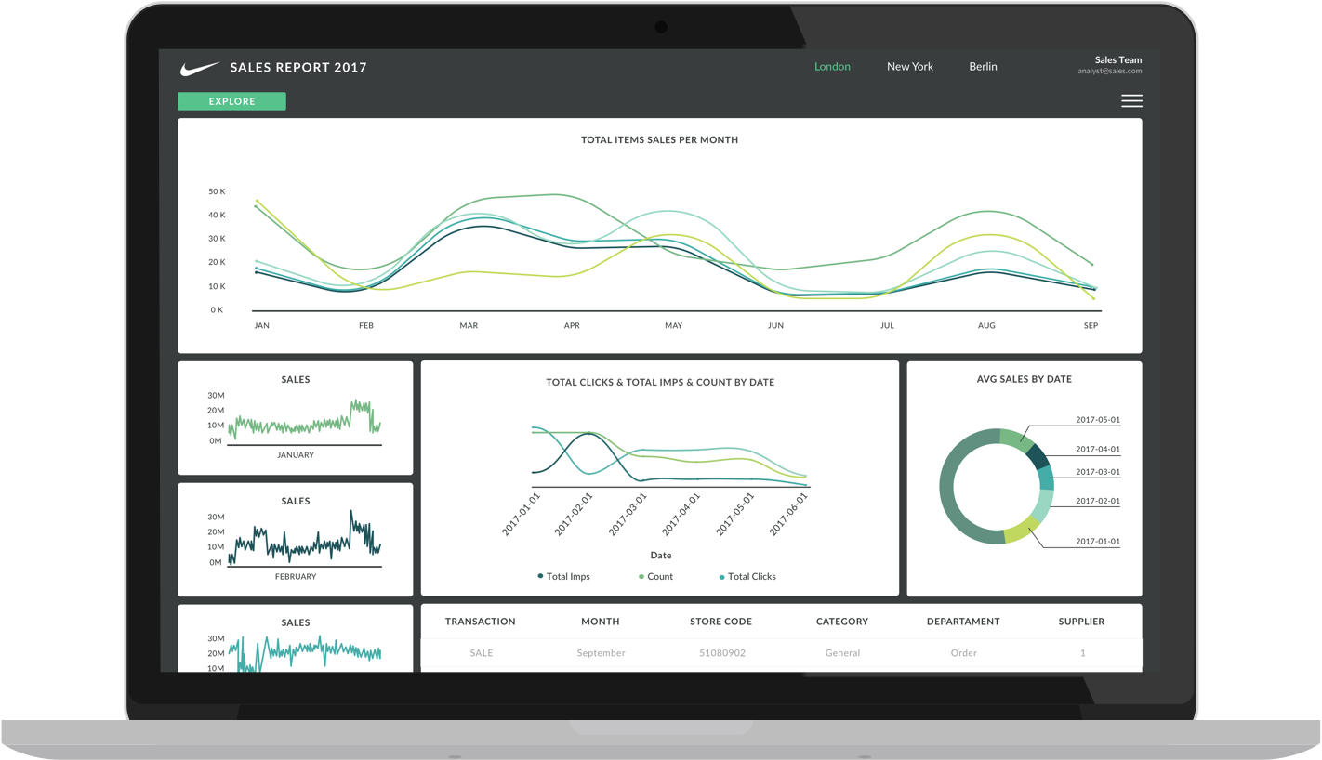Select the Total Imps legend marker dot

pyautogui.click(x=540, y=576)
